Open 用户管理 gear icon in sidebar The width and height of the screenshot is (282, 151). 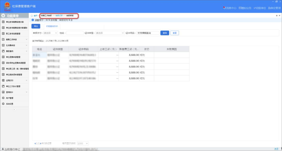point(3,98)
